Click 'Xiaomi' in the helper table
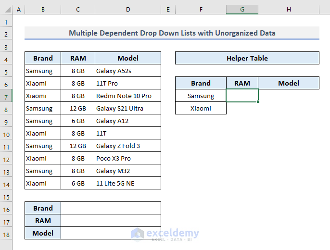 [201, 108]
